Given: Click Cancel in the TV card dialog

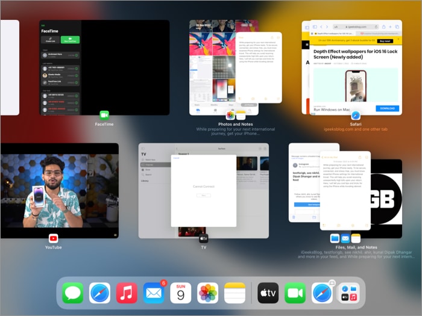Looking at the screenshot, I should pos(176,158).
